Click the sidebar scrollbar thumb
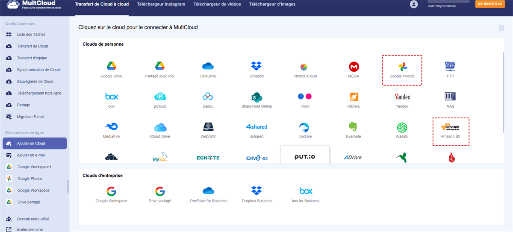 point(67,187)
